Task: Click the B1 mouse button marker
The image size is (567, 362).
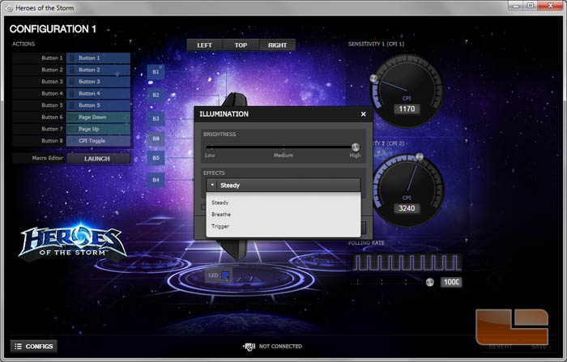Action: [156, 72]
